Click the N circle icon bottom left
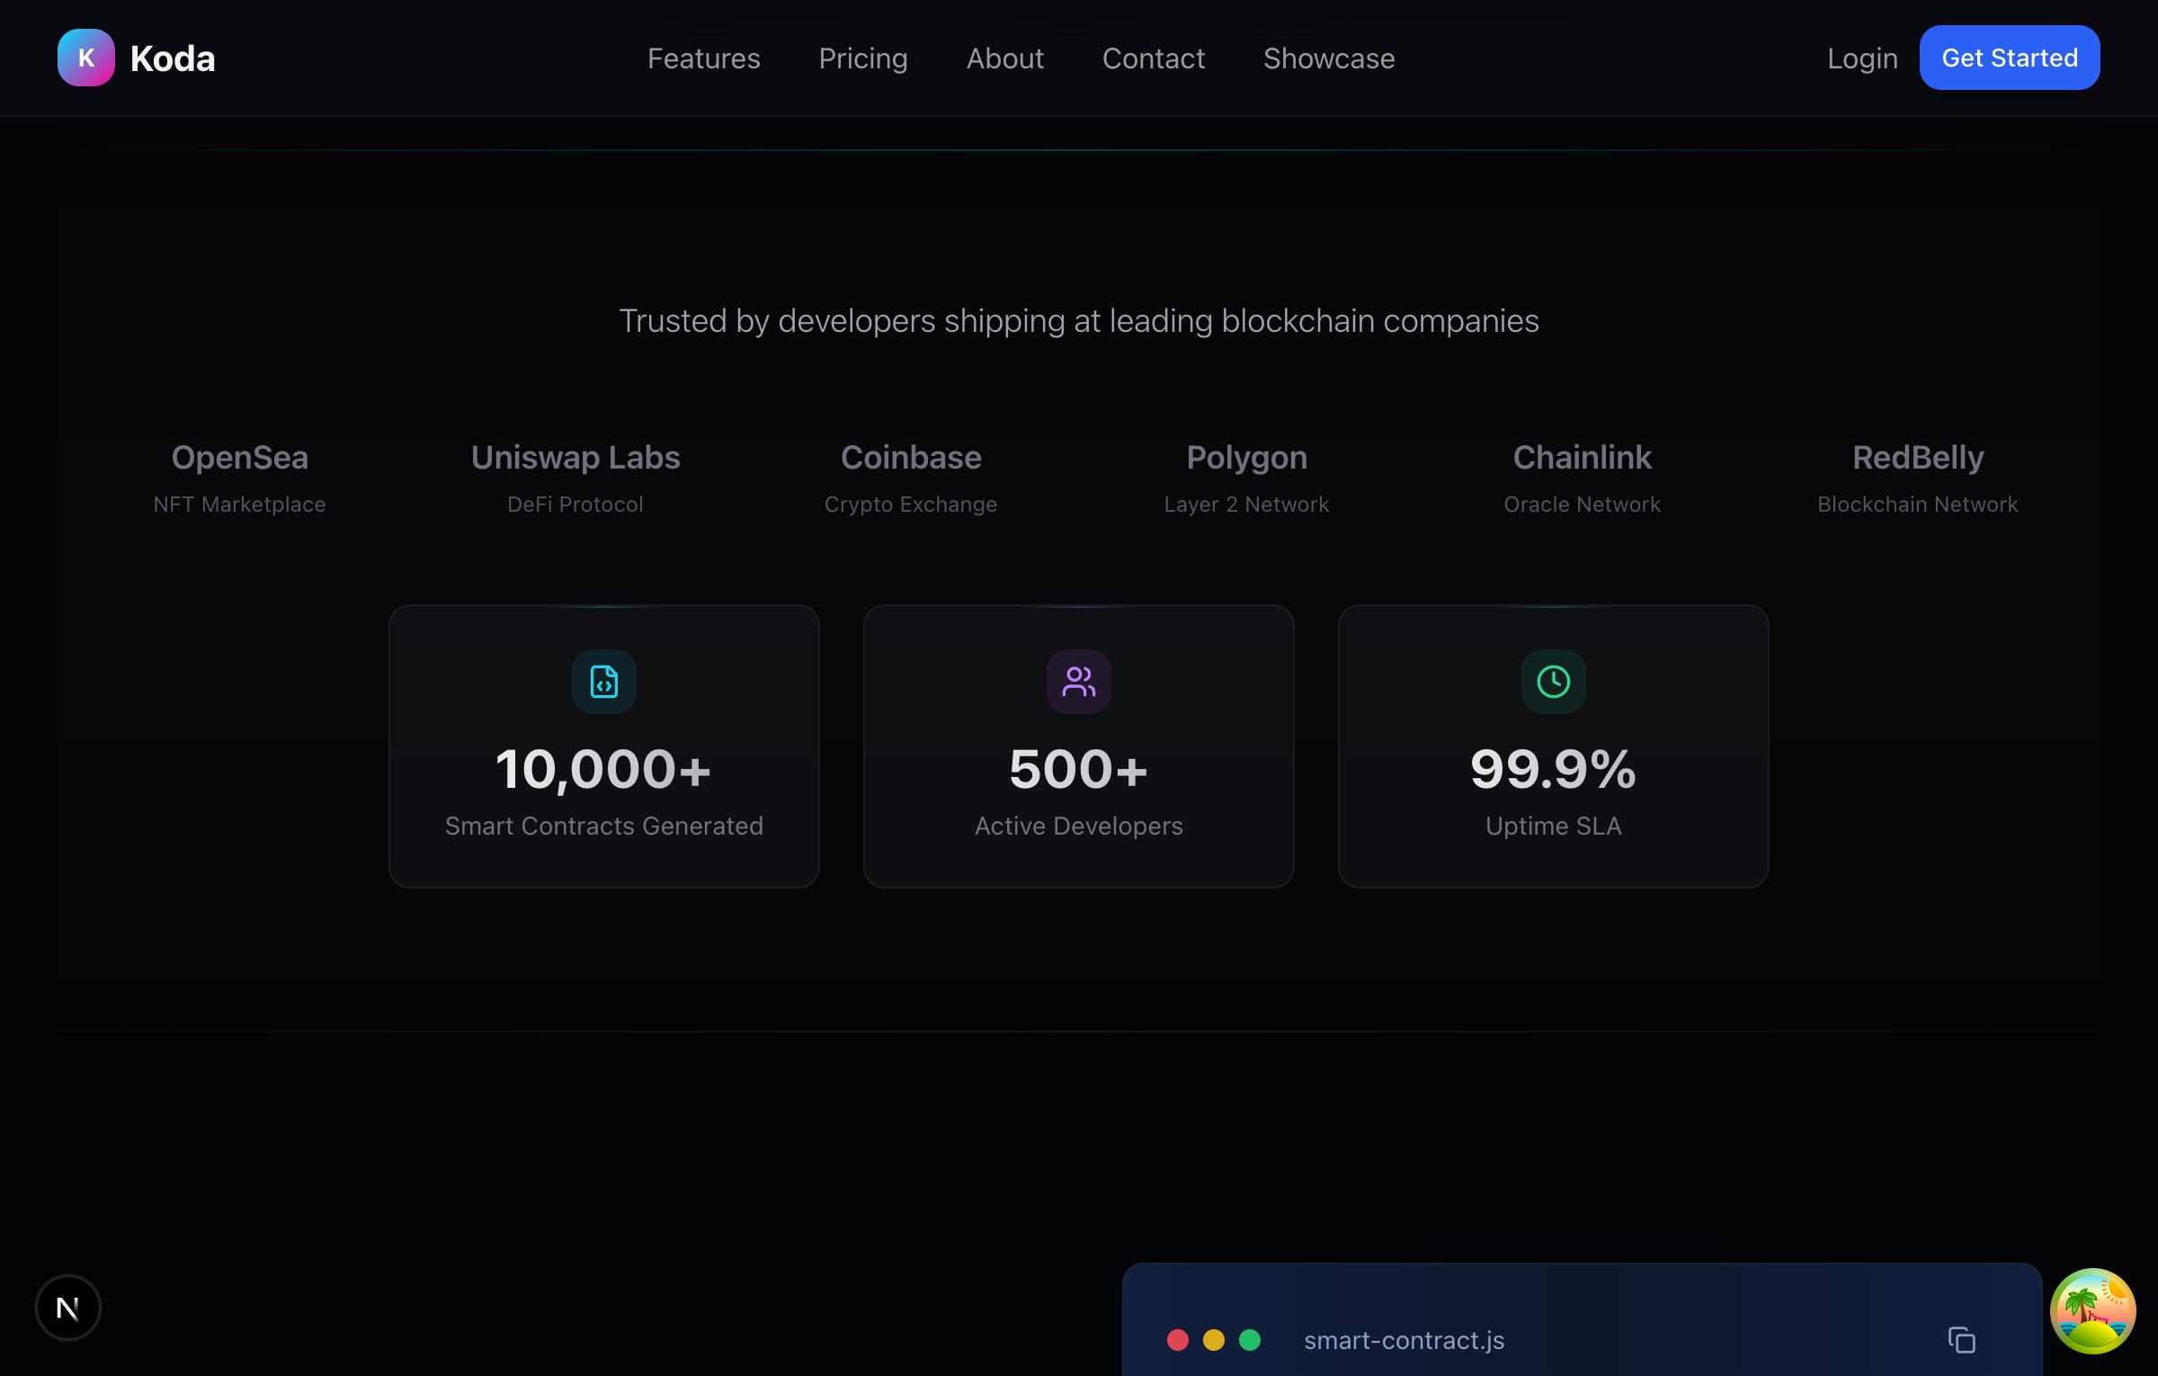This screenshot has height=1376, width=2158. point(67,1307)
